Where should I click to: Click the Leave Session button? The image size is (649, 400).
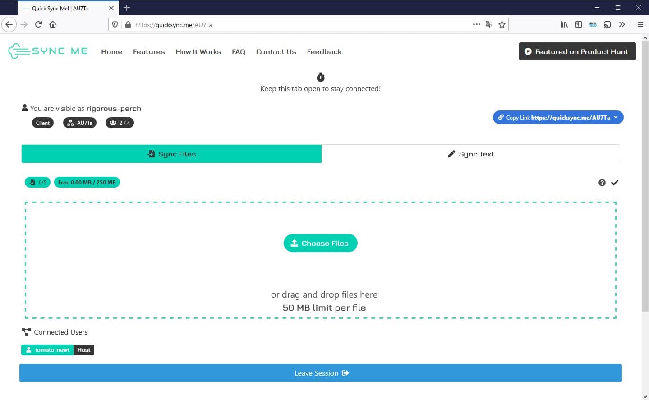[321, 373]
